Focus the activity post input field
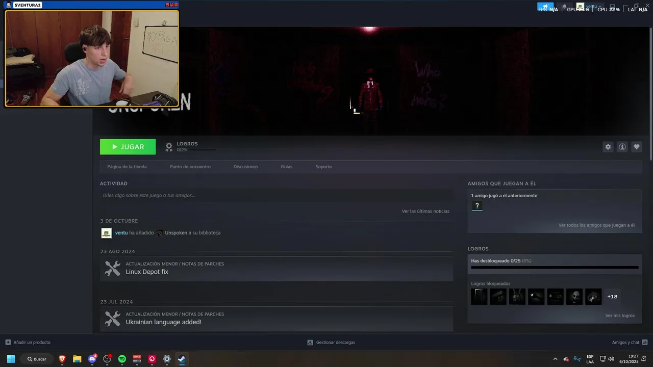Image resolution: width=653 pixels, height=367 pixels. [x=277, y=195]
